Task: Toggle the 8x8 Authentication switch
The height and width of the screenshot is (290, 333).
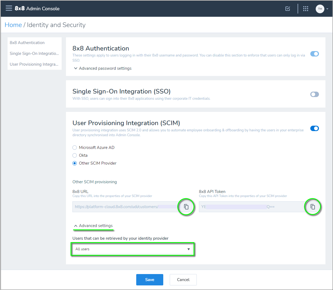Action: point(315,54)
